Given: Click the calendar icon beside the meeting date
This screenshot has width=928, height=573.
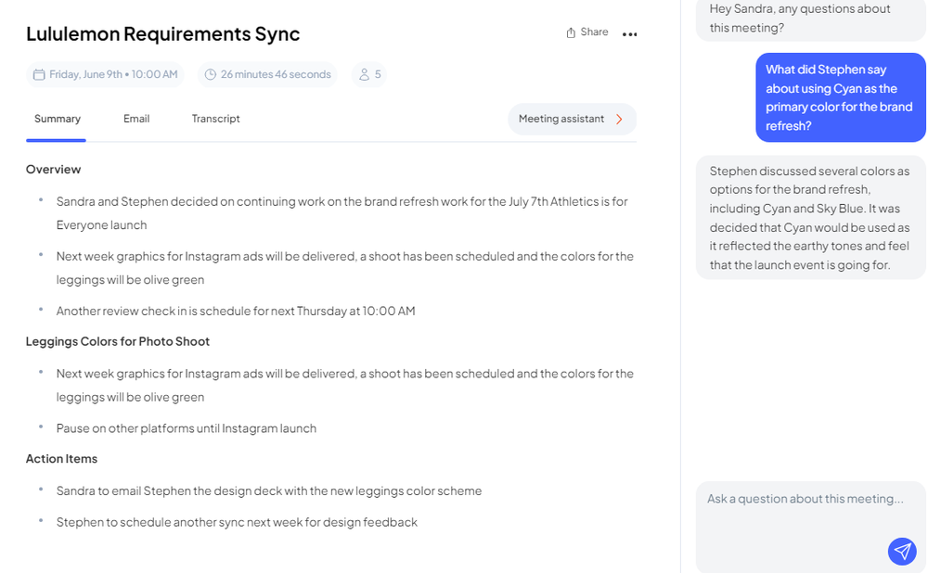Looking at the screenshot, I should point(37,73).
